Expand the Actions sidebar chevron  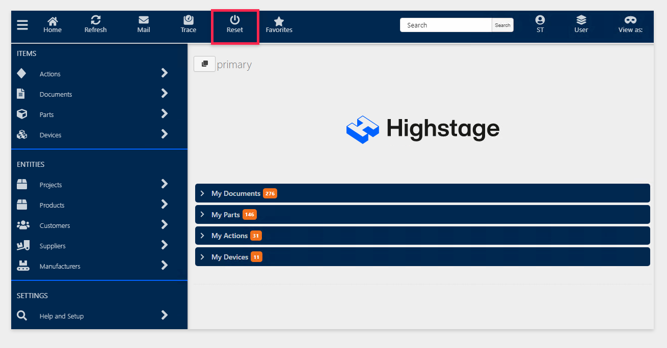[165, 73]
